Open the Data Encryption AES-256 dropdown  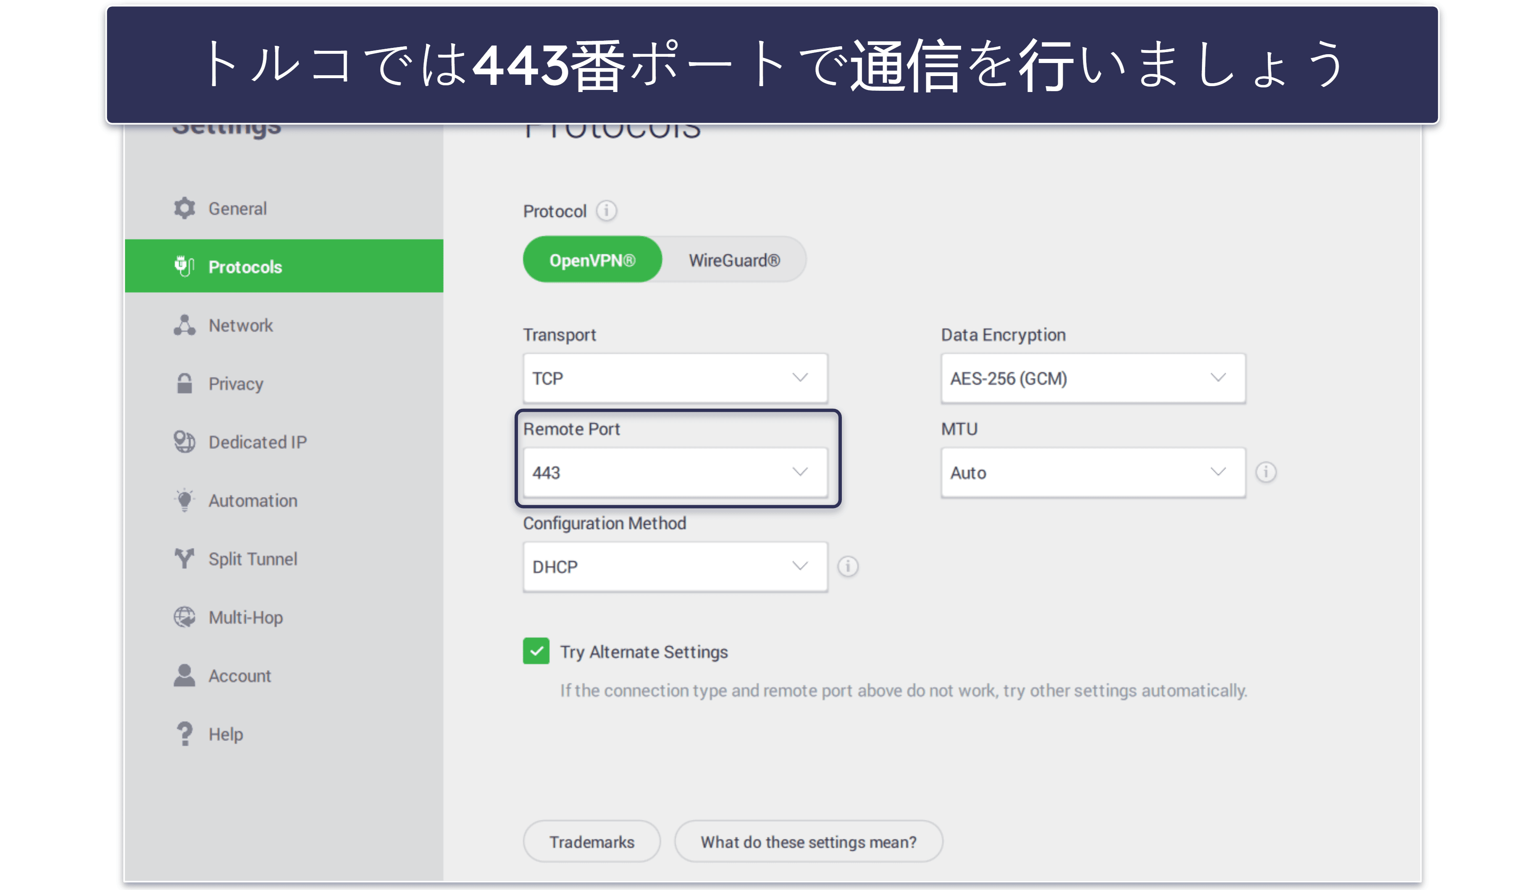click(1093, 378)
